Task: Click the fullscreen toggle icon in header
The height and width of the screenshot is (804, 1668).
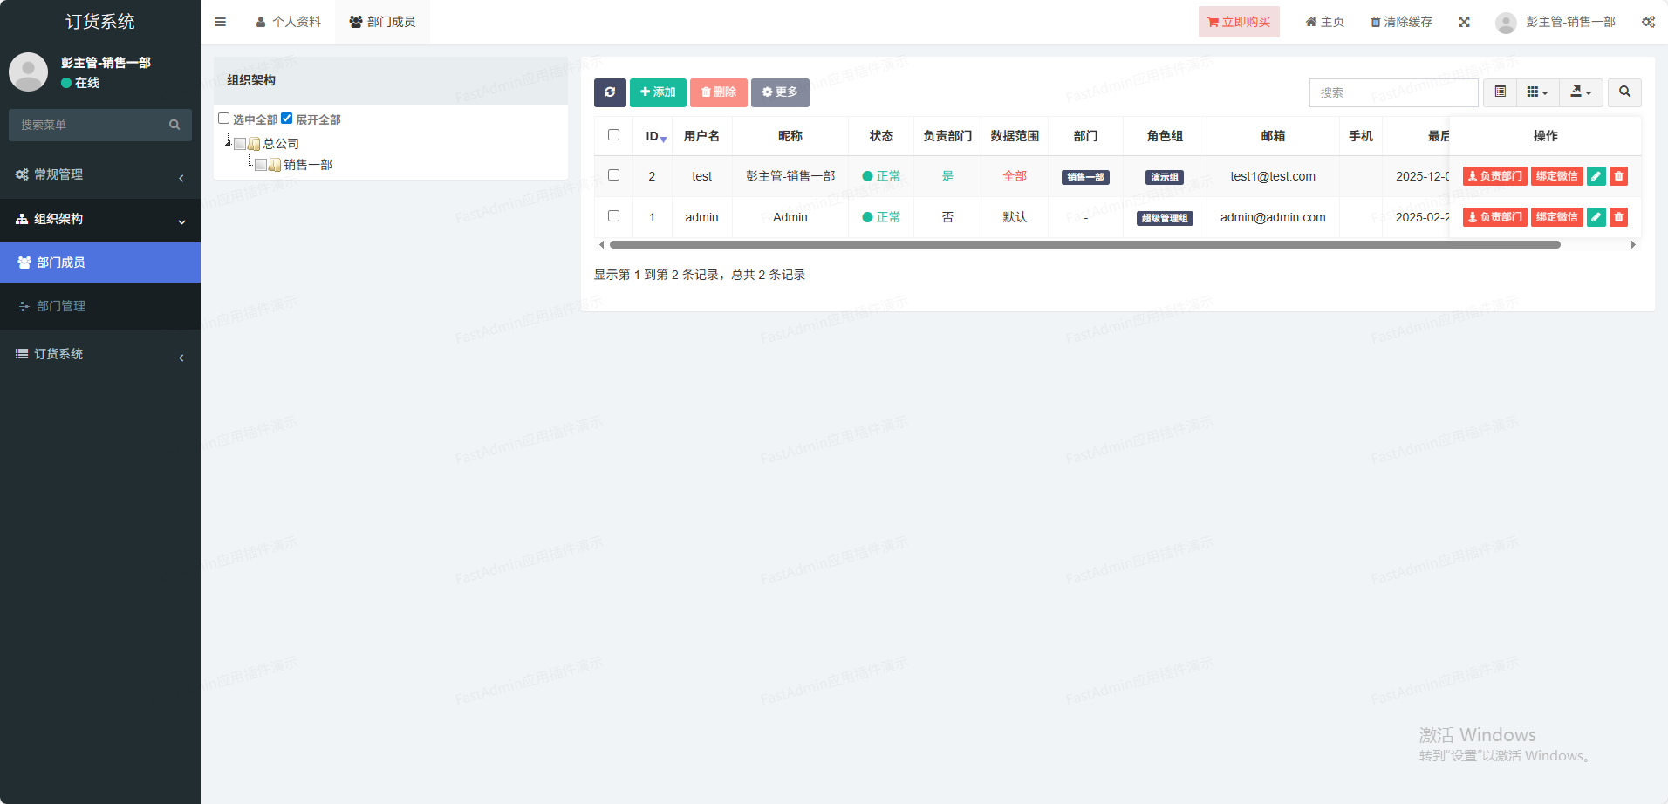Action: [x=1464, y=22]
